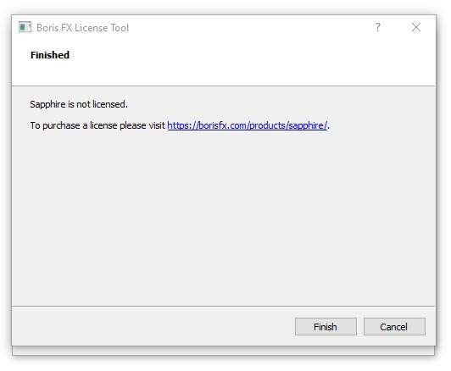Screen dimensions: 451x371
Task: Click the divider line below the Finished header
Action: pos(224,86)
